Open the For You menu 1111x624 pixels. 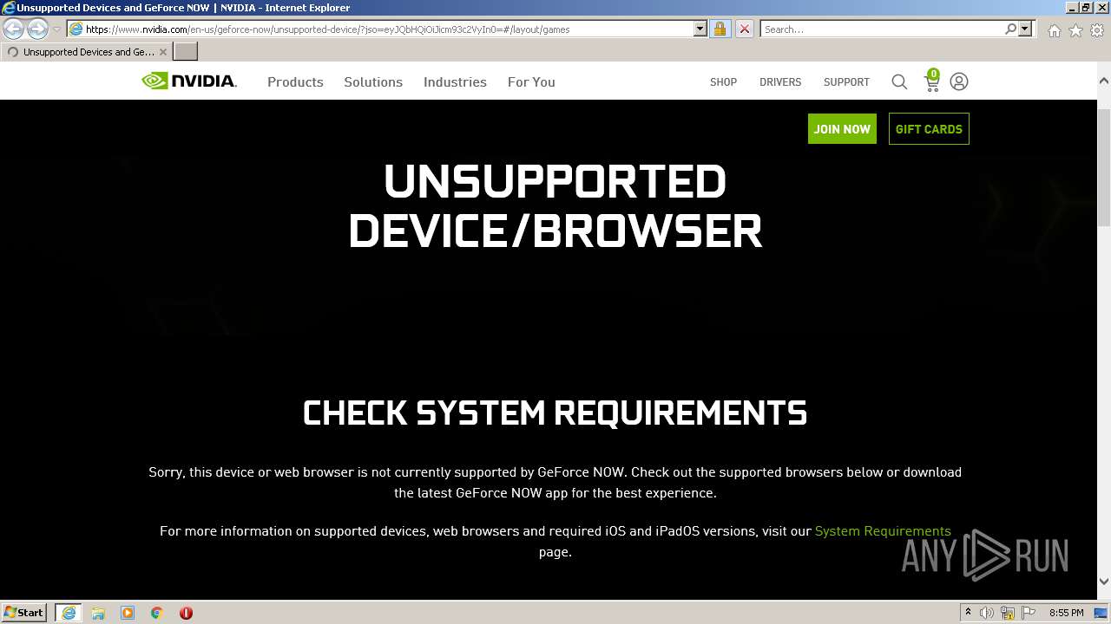click(x=531, y=81)
